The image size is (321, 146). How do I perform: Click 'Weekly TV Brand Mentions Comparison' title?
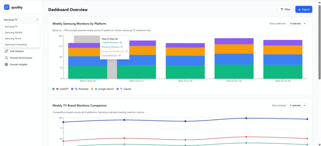coord(79,105)
